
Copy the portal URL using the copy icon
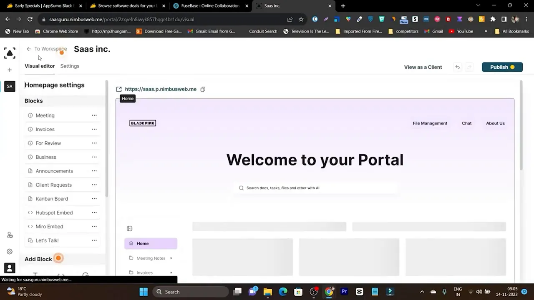click(203, 89)
